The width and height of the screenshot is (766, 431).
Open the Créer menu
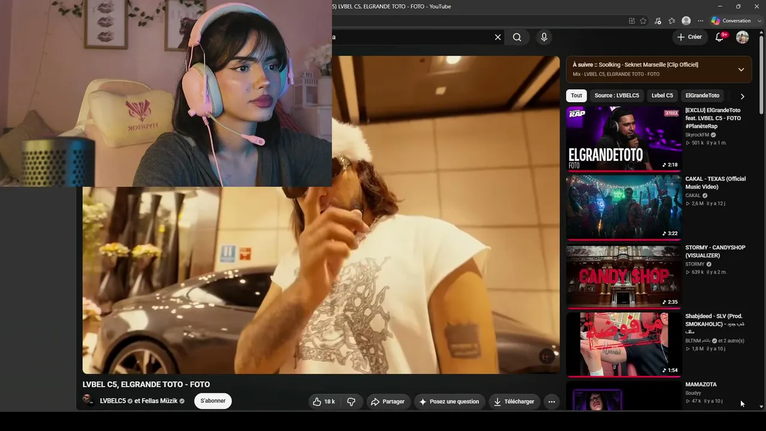click(x=689, y=37)
